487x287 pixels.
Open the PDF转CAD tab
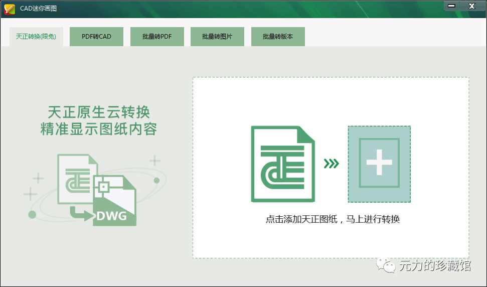point(96,37)
